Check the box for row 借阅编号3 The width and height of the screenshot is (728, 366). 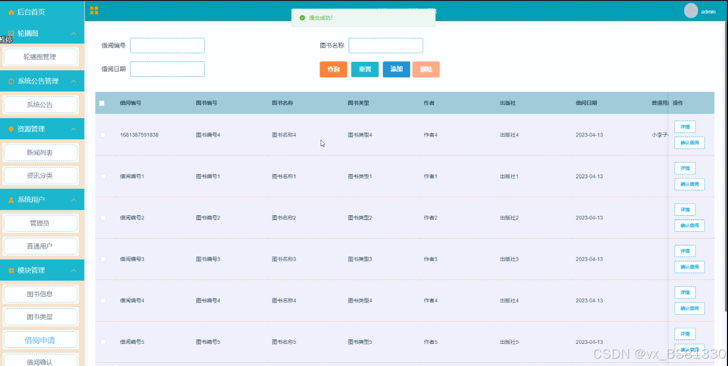coord(103,259)
